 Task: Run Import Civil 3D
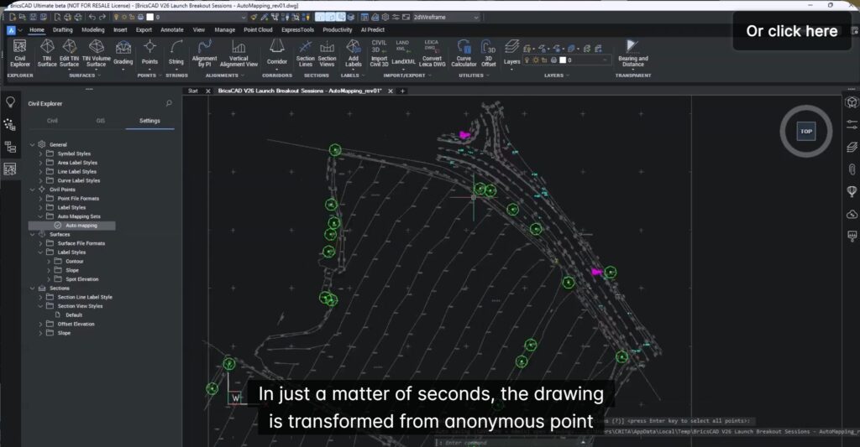379,53
